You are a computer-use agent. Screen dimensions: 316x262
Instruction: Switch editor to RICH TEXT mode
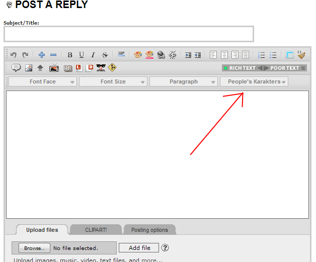240,68
